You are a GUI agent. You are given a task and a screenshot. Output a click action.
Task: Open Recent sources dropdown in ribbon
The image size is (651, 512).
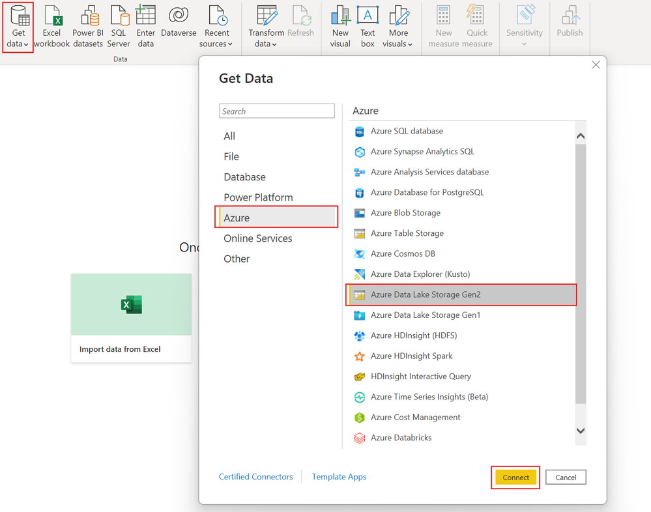[216, 27]
